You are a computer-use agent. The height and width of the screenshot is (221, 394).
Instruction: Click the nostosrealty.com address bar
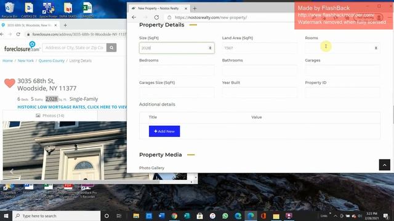tap(211, 17)
